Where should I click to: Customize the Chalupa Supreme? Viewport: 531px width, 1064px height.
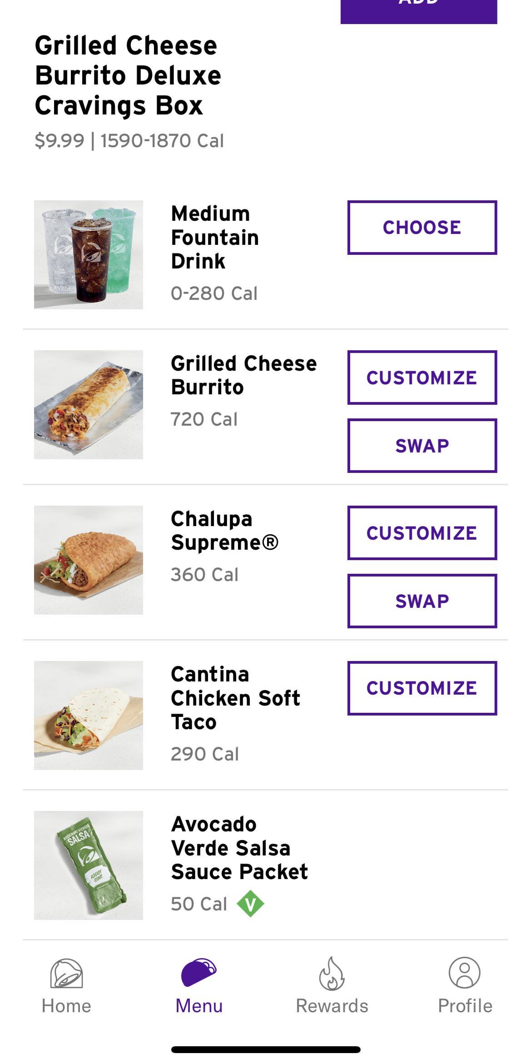[422, 533]
